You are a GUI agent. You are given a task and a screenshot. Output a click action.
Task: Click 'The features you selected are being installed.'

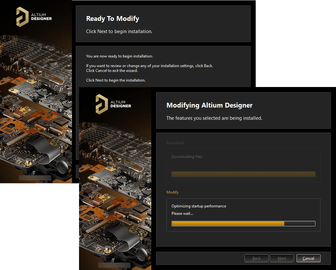(x=214, y=118)
